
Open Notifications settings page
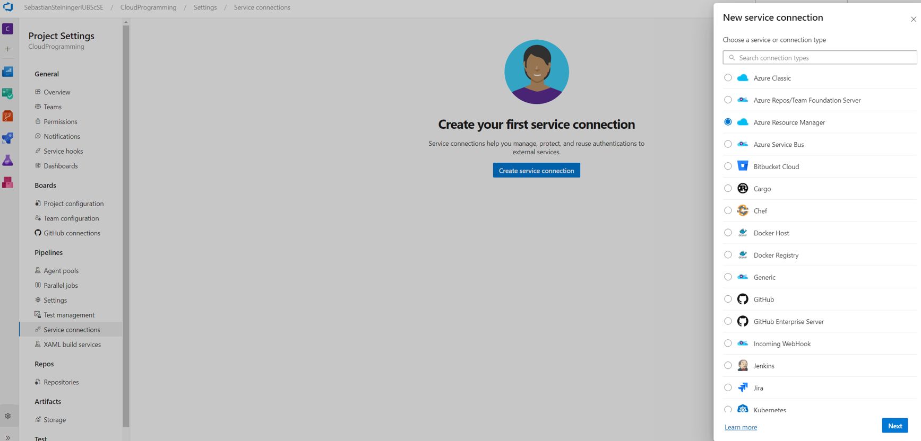click(62, 137)
